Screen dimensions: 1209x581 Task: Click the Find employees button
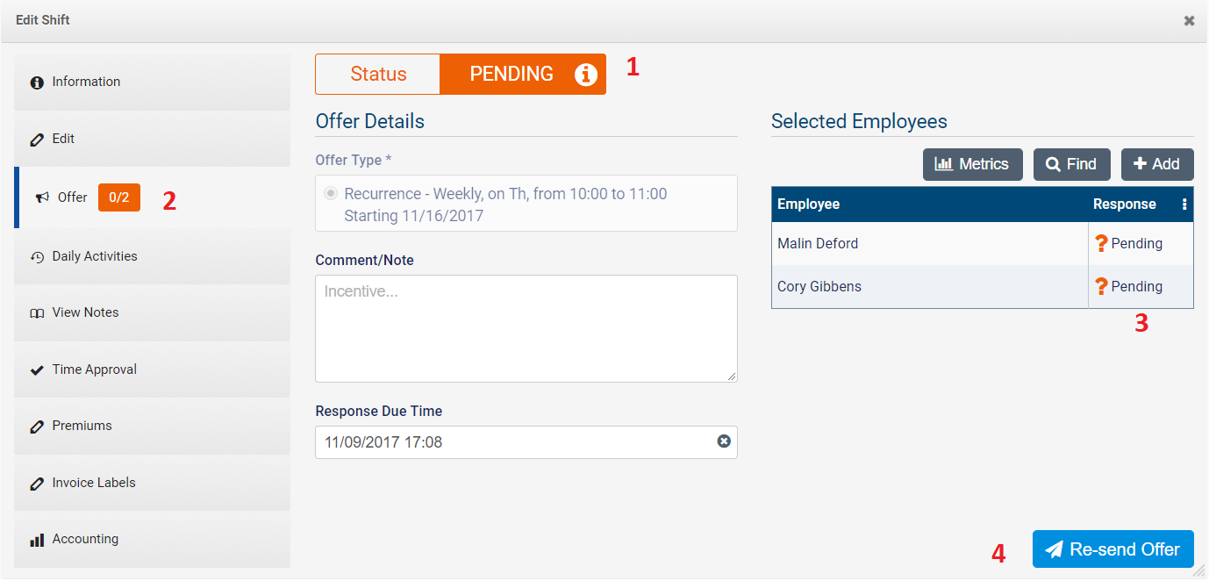(1071, 164)
